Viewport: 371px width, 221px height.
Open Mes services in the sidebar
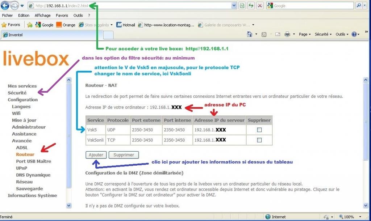(x=22, y=86)
